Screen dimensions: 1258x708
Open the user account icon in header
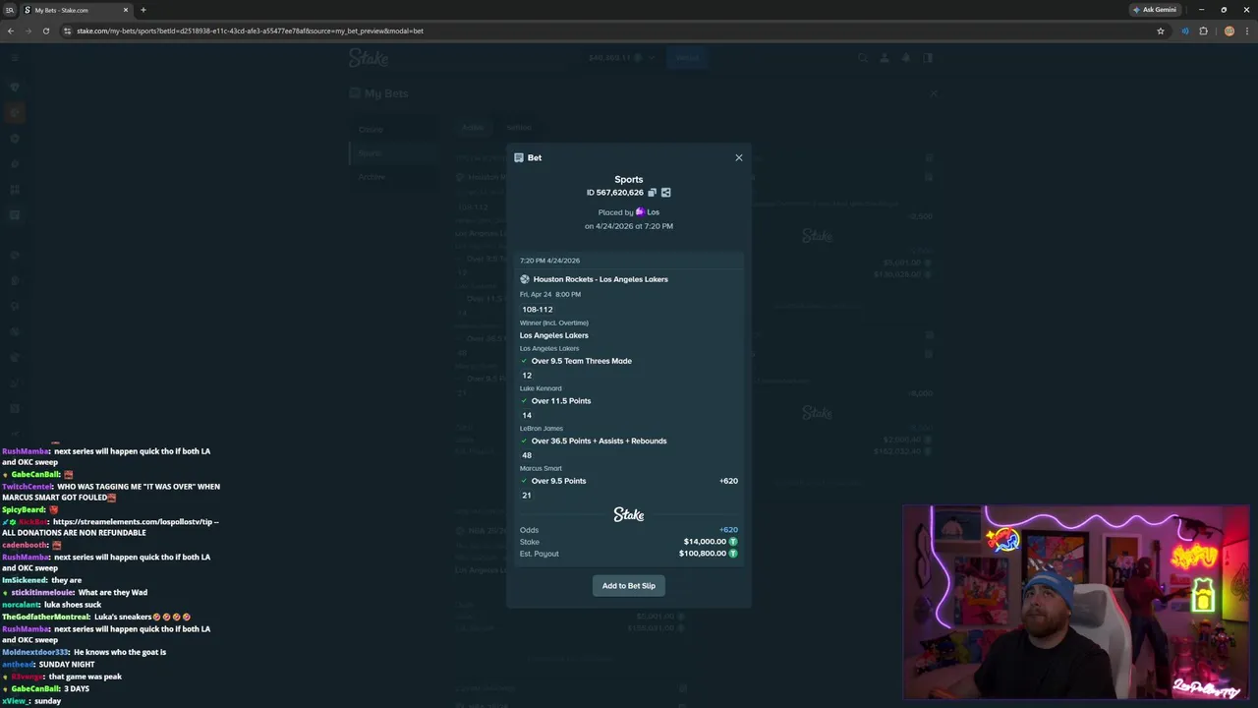(x=885, y=58)
